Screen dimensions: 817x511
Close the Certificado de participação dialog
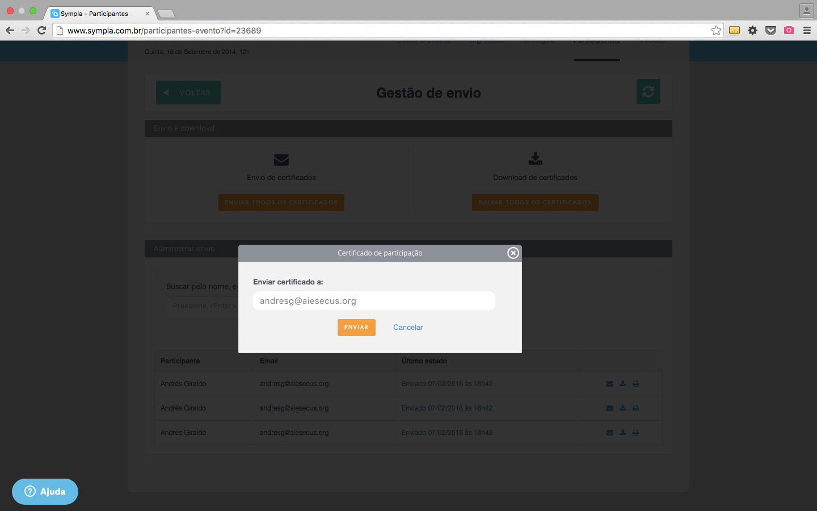click(513, 253)
